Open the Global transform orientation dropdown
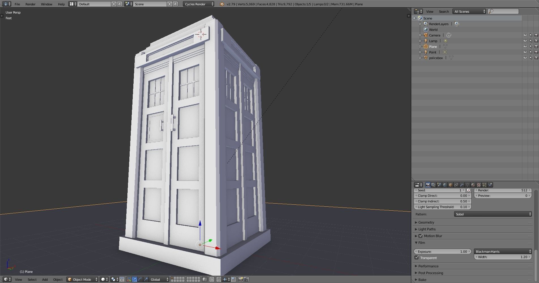The height and width of the screenshot is (283, 539). pyautogui.click(x=159, y=279)
